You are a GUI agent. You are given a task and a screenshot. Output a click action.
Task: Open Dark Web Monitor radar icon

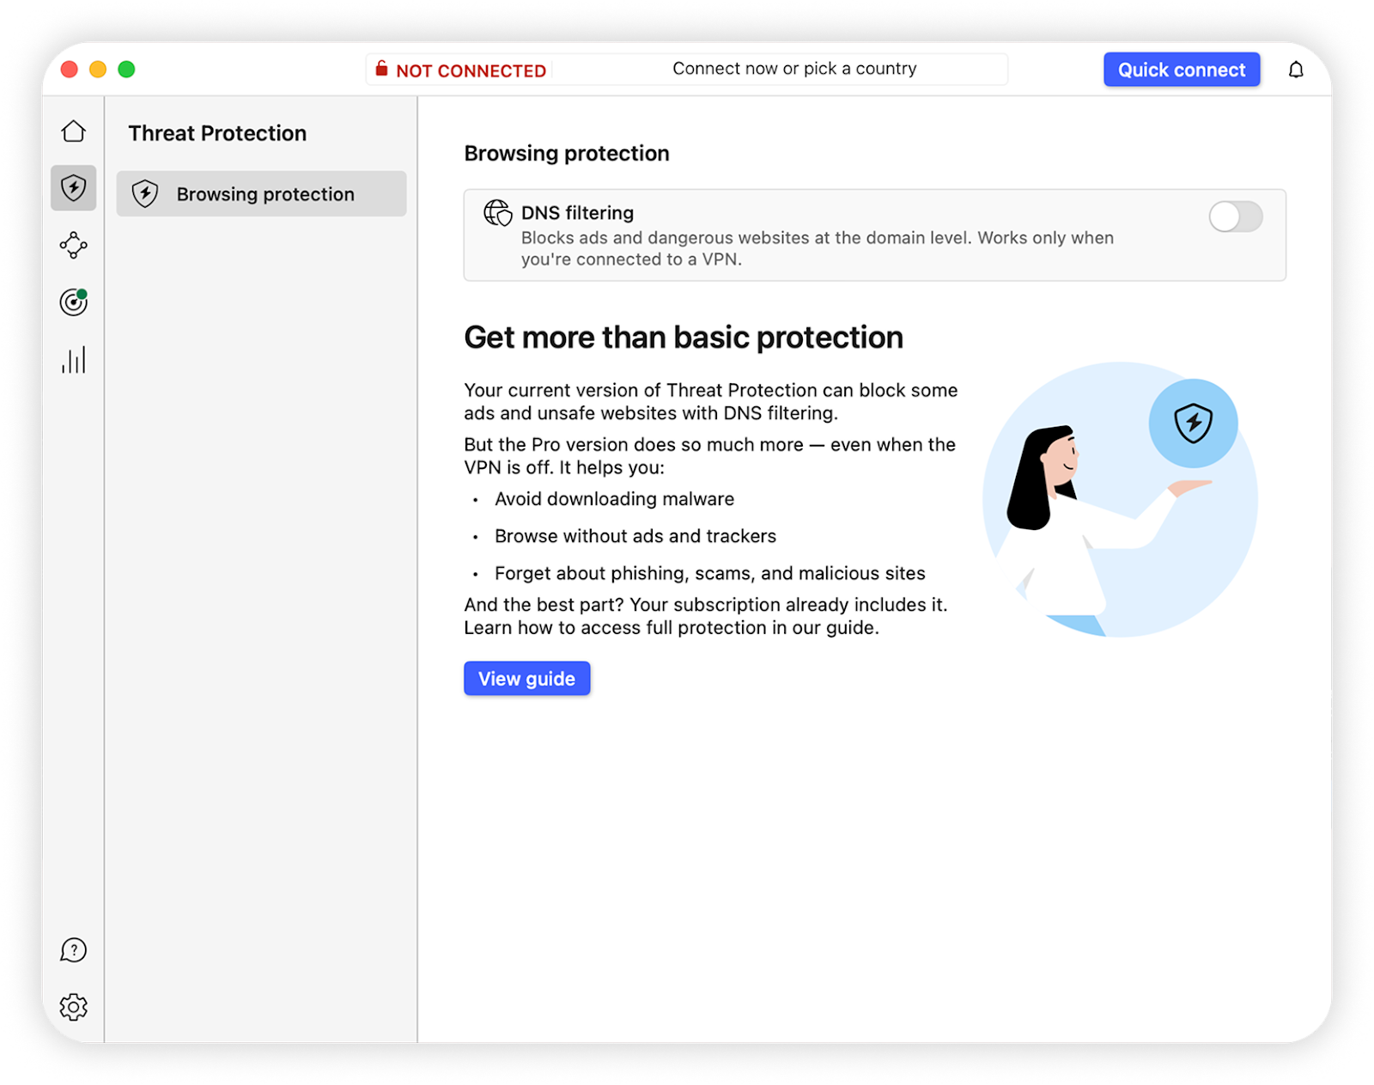click(x=74, y=302)
